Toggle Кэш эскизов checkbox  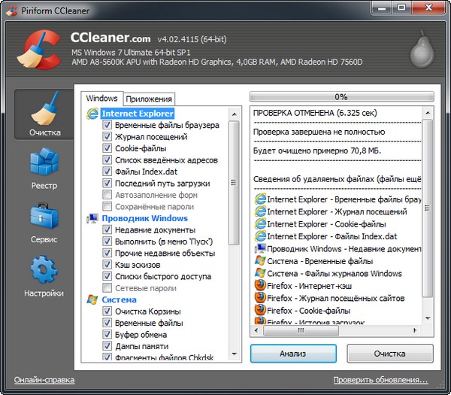pos(107,265)
